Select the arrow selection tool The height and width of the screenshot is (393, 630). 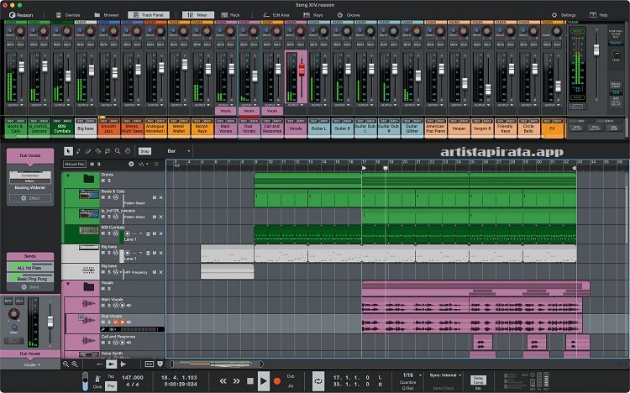click(x=68, y=151)
